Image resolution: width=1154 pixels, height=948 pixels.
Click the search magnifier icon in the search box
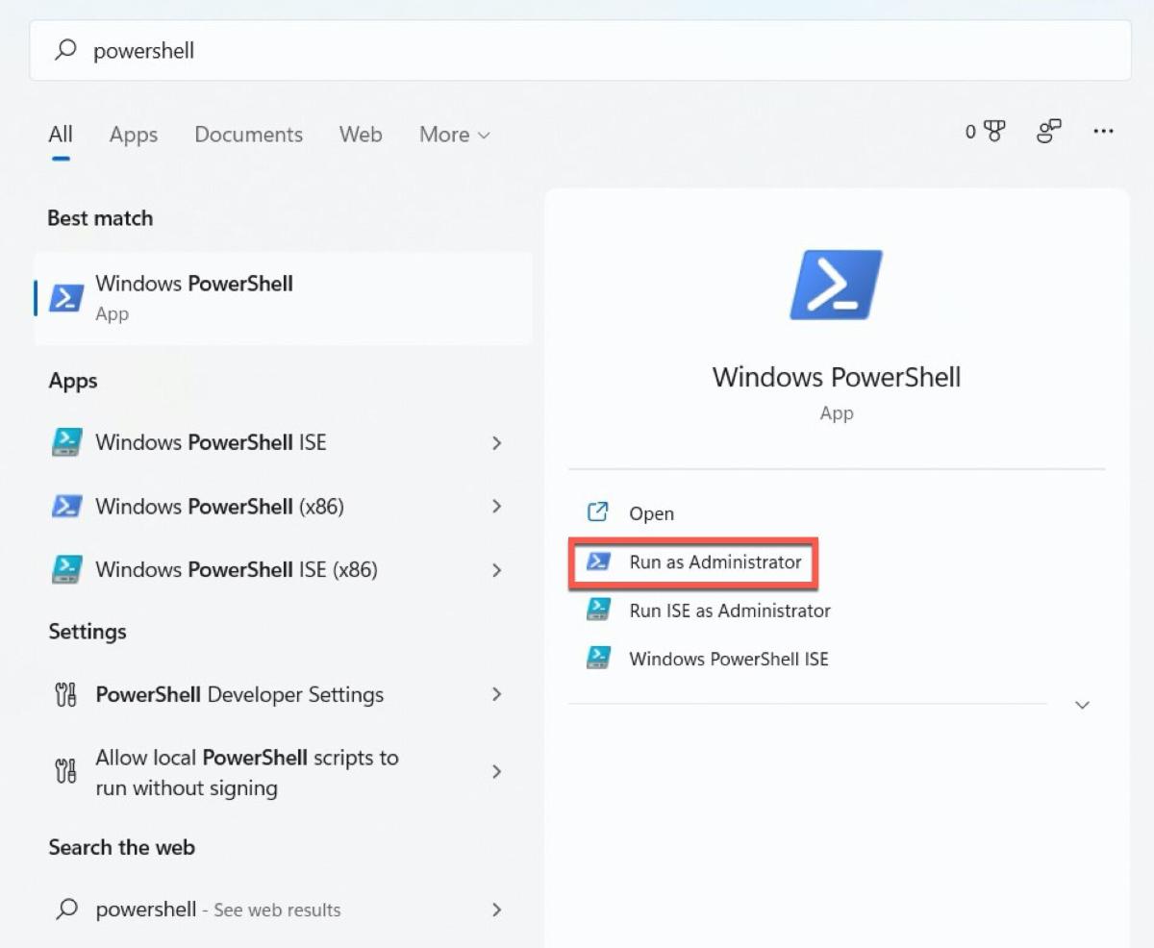tap(65, 49)
